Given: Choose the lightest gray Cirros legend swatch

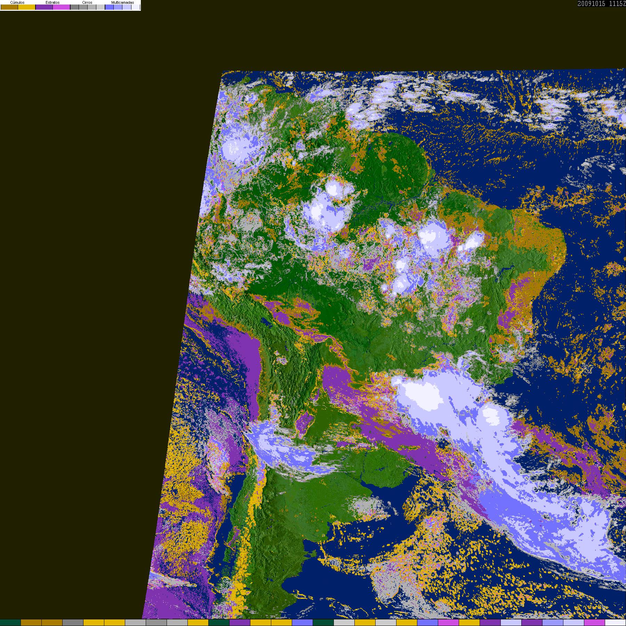Looking at the screenshot, I should tap(101, 7).
